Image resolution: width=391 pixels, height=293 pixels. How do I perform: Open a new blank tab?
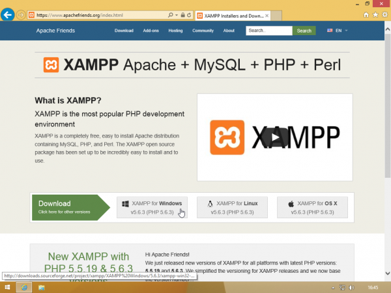coord(276,16)
